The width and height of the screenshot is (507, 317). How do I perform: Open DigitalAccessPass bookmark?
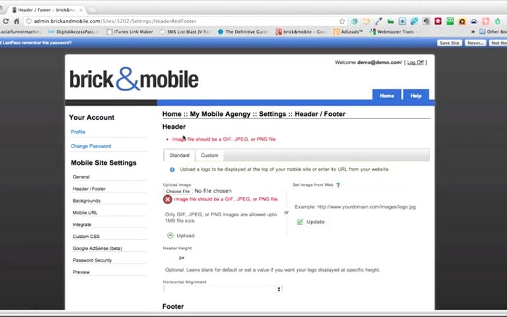point(74,32)
